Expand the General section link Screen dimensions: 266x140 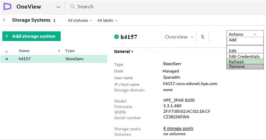[x=123, y=52]
